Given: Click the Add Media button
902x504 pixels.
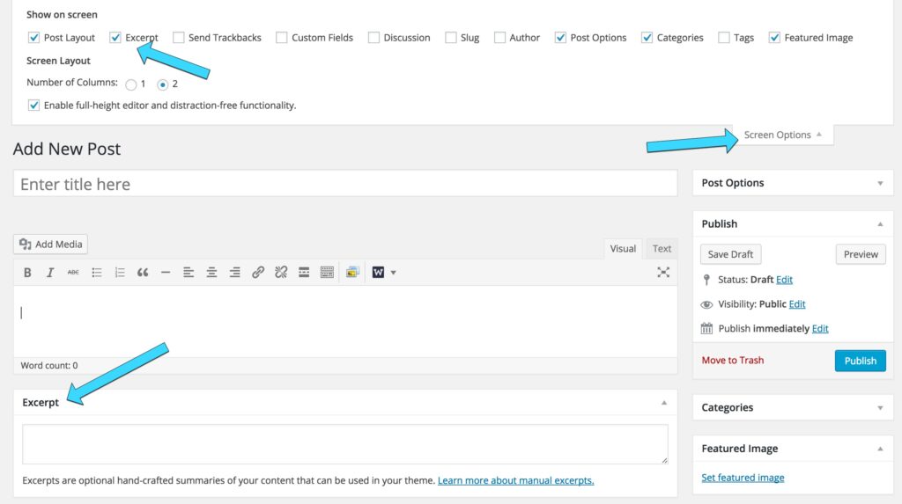Looking at the screenshot, I should click(x=50, y=245).
